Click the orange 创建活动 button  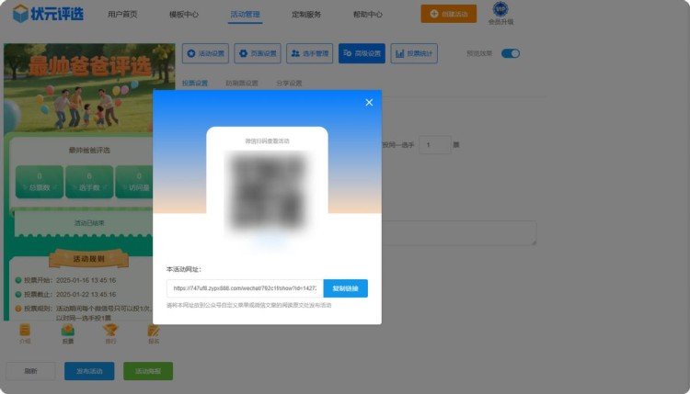[x=448, y=14]
